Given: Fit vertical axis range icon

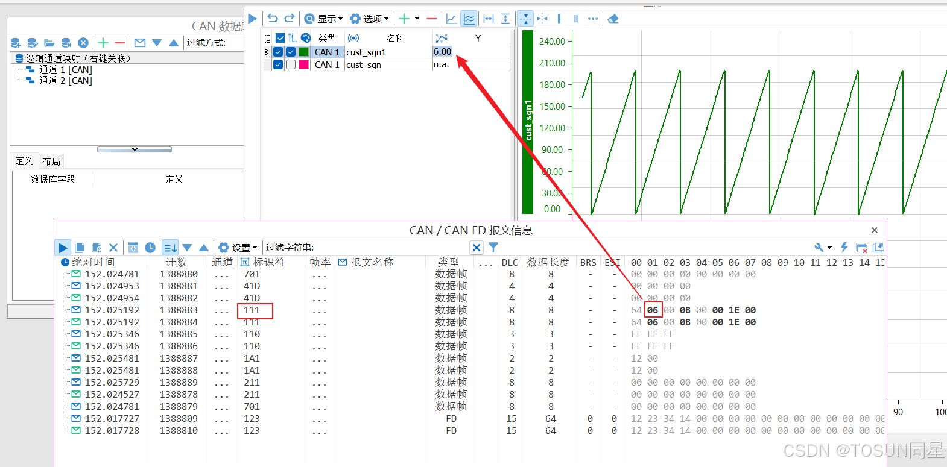Looking at the screenshot, I should [x=505, y=19].
